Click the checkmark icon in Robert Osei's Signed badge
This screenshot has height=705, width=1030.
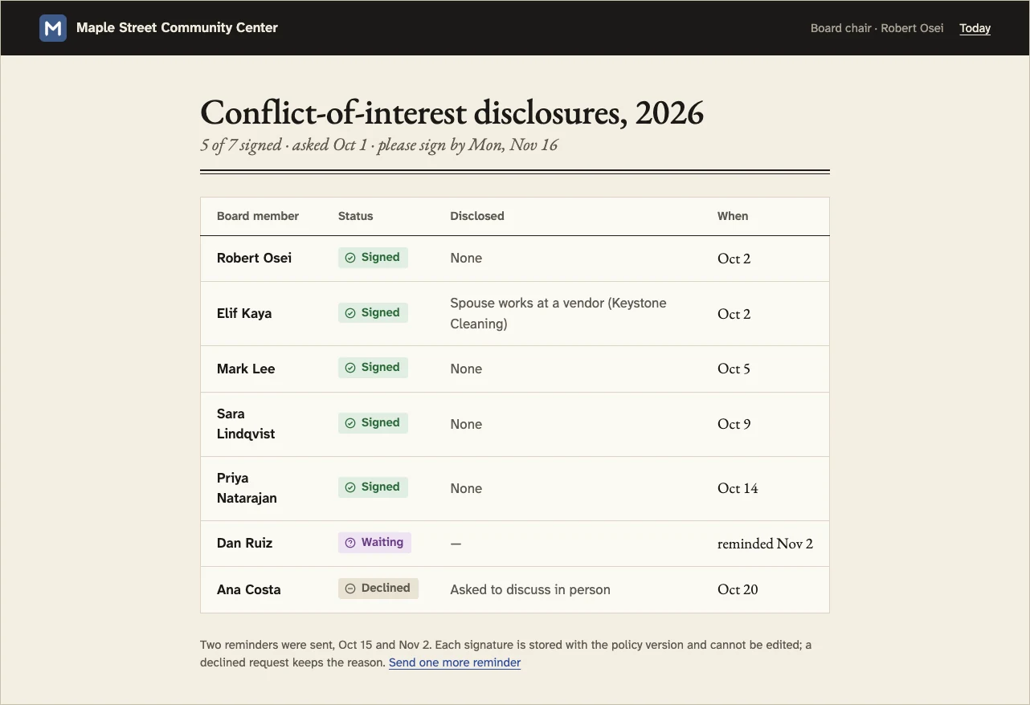click(x=350, y=258)
